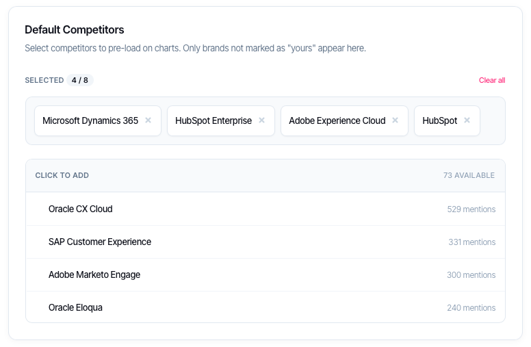Click the 240 mentions count
Image resolution: width=531 pixels, height=347 pixels.
pos(471,308)
